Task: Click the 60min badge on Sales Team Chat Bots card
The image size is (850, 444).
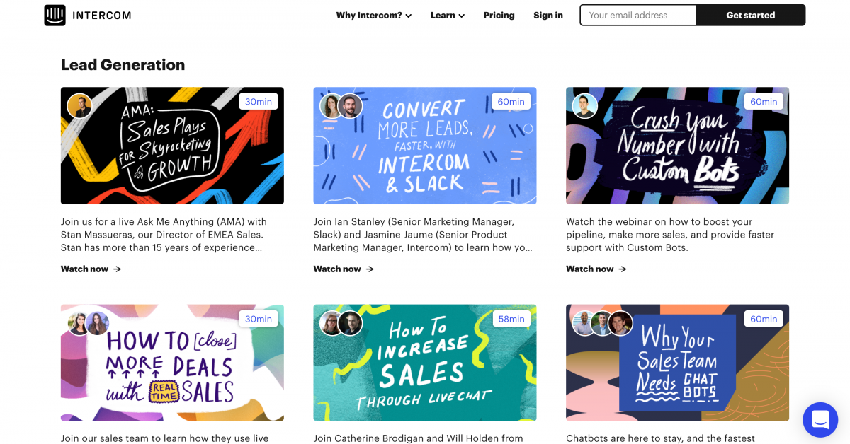Action: coord(764,319)
